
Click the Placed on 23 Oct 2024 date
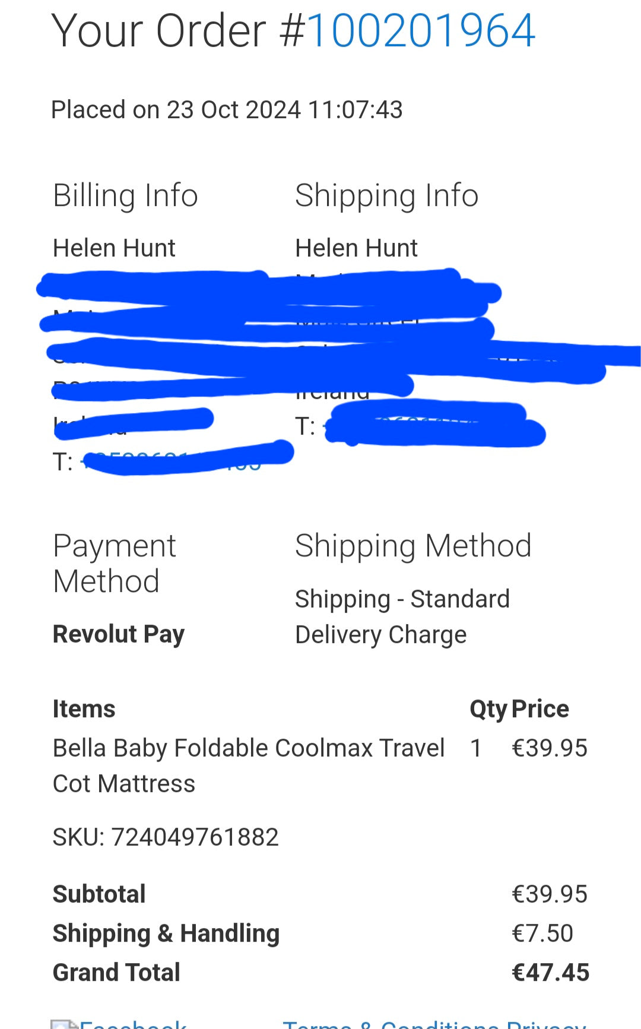(227, 110)
